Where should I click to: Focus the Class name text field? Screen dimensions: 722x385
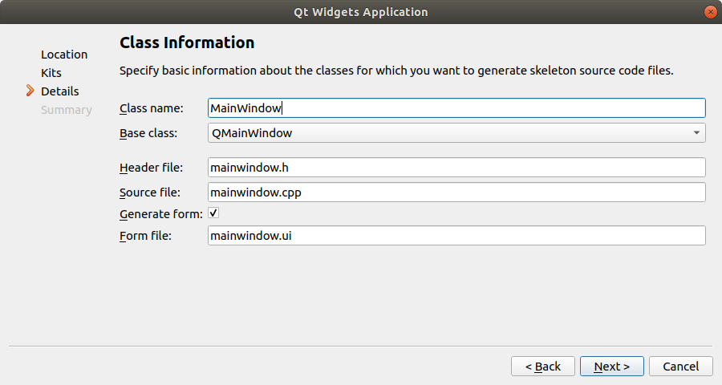point(456,107)
